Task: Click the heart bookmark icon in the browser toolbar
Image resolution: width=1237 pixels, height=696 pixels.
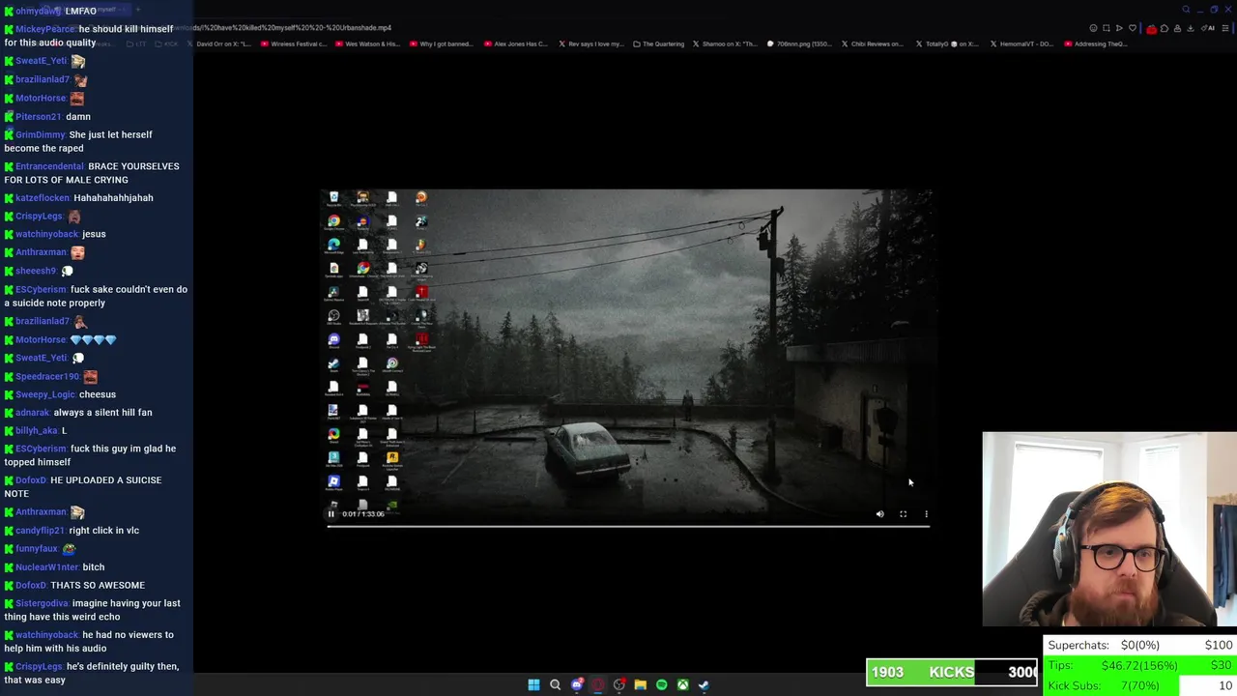Action: point(1133,28)
